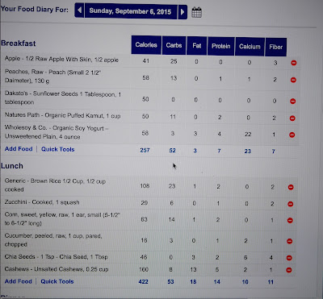Remove the Apple entry from Breakfast
Image resolution: width=323 pixels, height=299 pixels.
point(294,63)
